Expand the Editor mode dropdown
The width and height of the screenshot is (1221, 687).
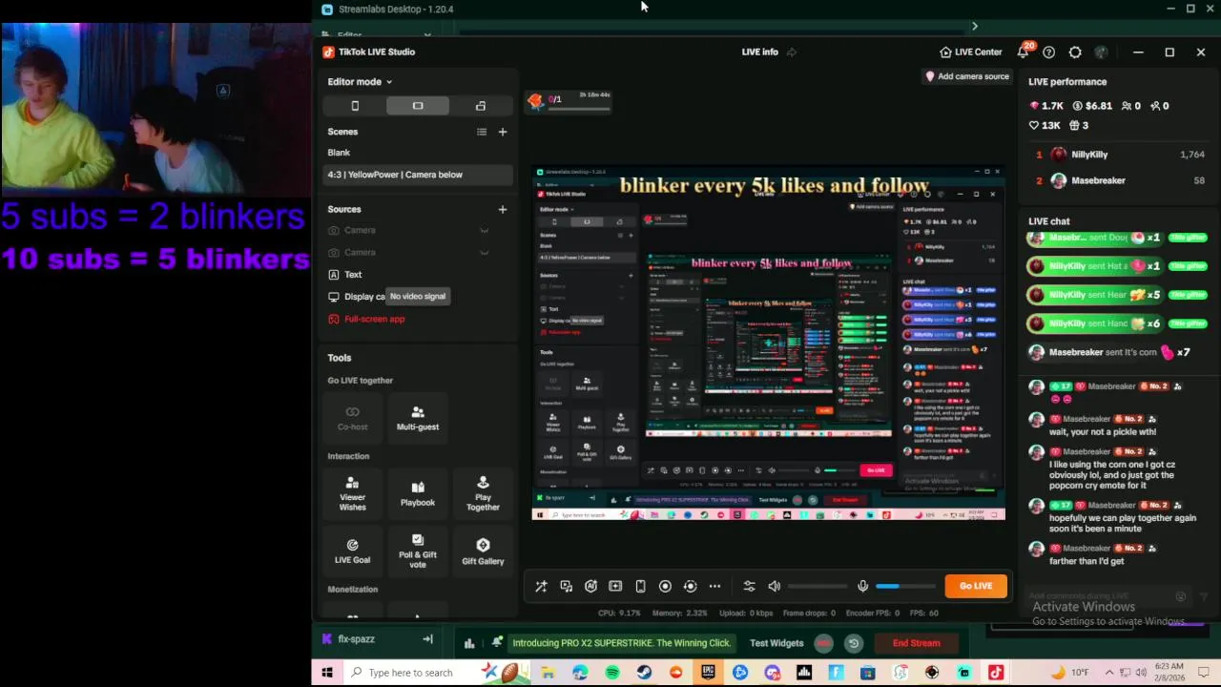[x=360, y=82]
